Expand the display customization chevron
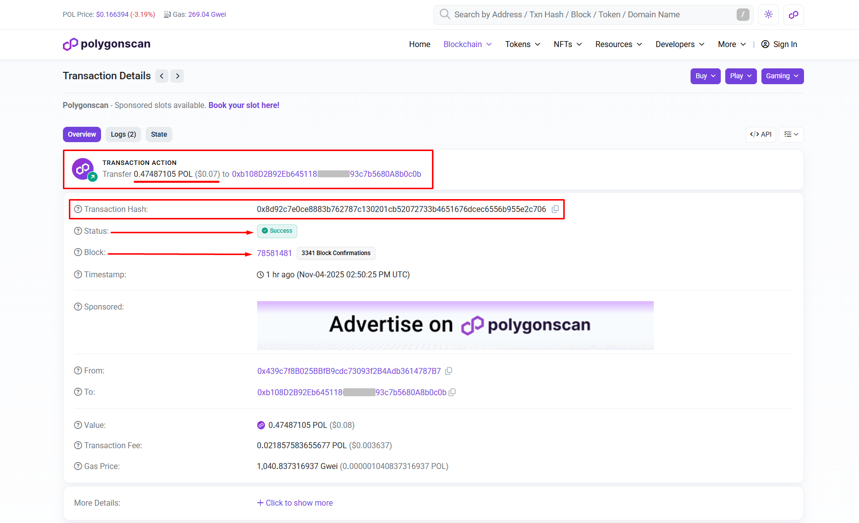This screenshot has height=523, width=859. click(791, 134)
